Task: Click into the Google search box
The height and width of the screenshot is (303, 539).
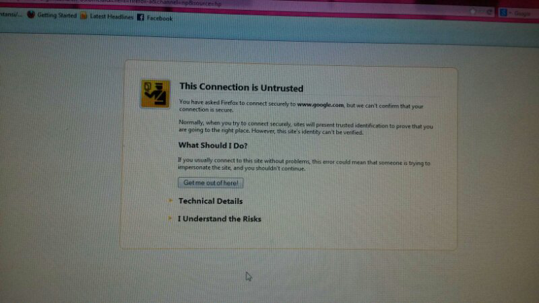Action: coord(523,13)
